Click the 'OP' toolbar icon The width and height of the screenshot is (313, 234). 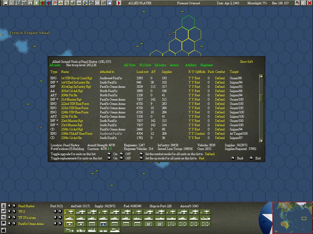coord(98,3)
